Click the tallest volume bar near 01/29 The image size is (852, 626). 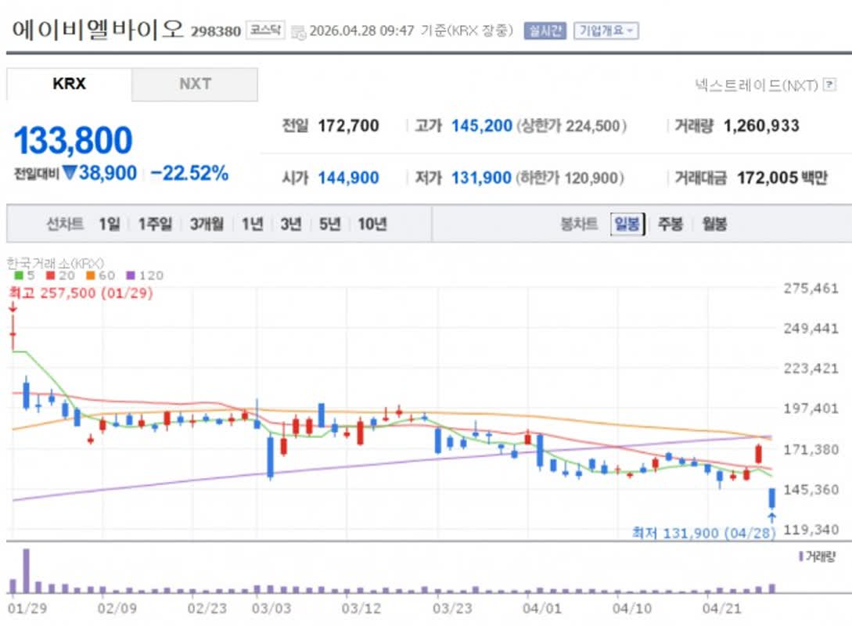(26, 571)
